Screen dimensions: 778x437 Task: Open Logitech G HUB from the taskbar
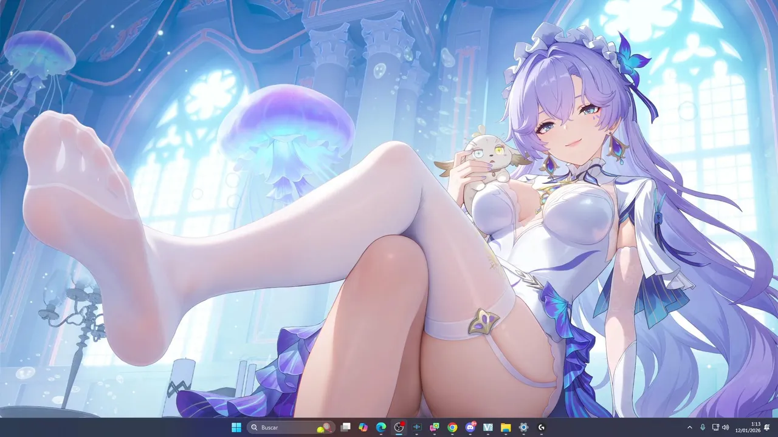pos(541,427)
